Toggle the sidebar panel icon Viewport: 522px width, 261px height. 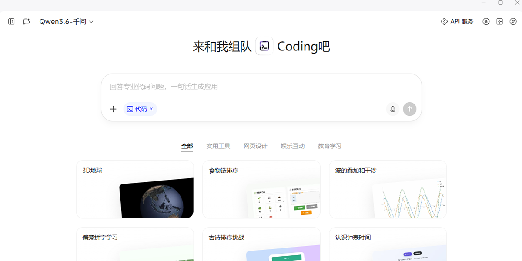click(x=12, y=21)
